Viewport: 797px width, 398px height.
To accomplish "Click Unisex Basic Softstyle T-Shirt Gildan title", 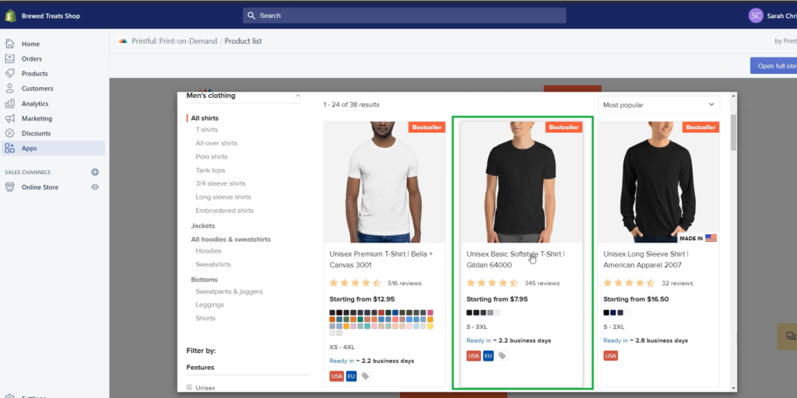I will pos(515,260).
